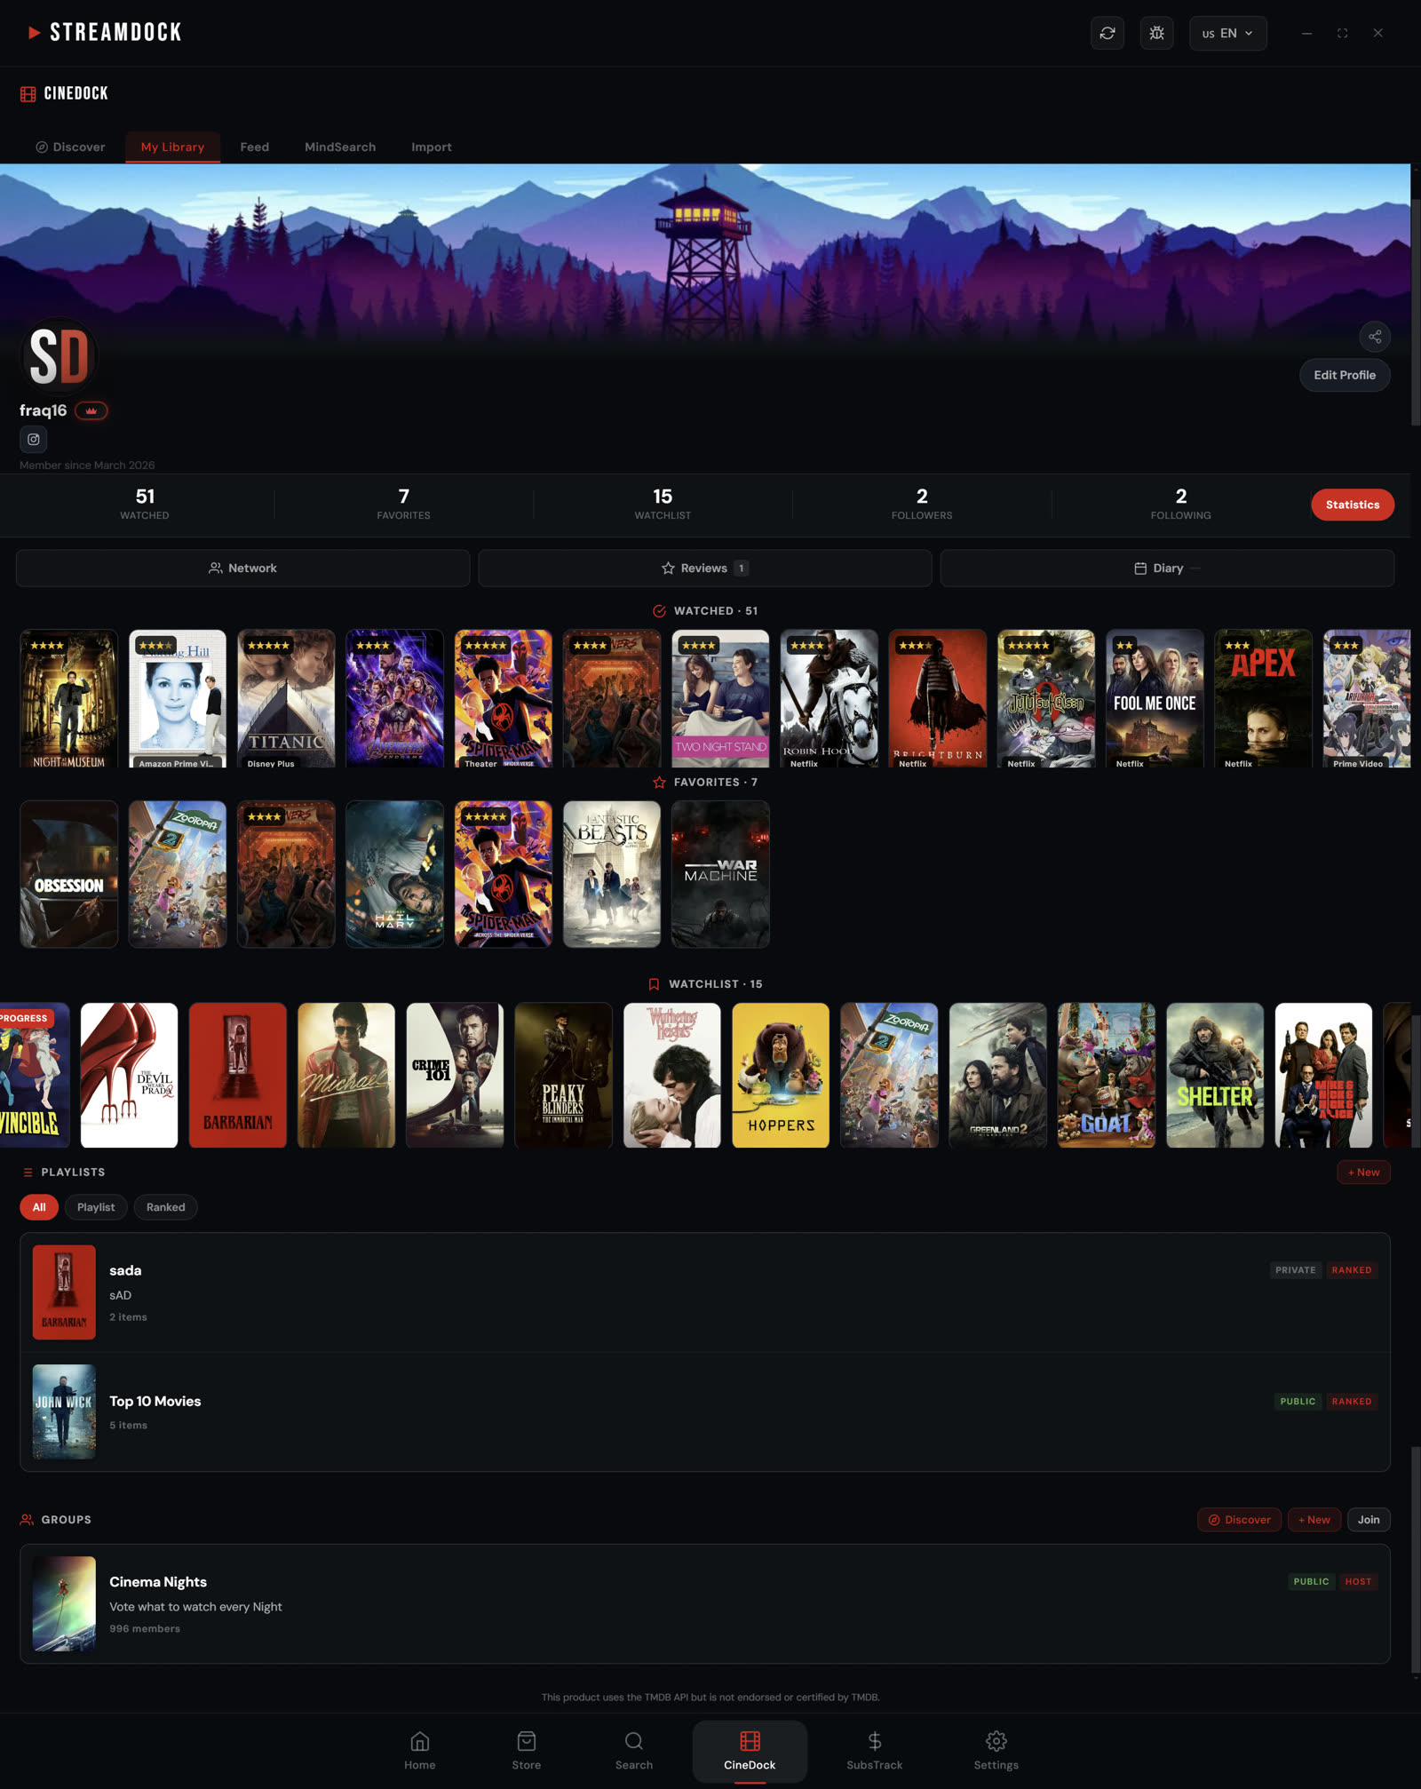
Task: Open Fool Me Once poster
Action: 1155,698
